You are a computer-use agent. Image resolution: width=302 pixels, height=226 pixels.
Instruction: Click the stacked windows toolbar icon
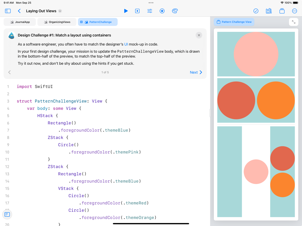pos(282,11)
